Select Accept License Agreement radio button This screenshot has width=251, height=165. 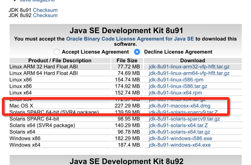[x=57, y=52]
